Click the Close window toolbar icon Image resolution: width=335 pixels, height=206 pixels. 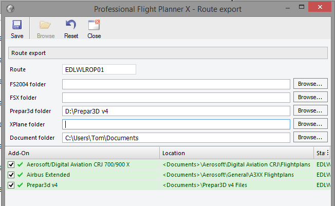click(94, 25)
